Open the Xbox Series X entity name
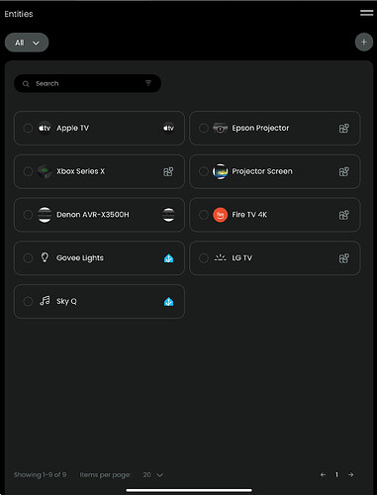This screenshot has width=377, height=495. (80, 171)
